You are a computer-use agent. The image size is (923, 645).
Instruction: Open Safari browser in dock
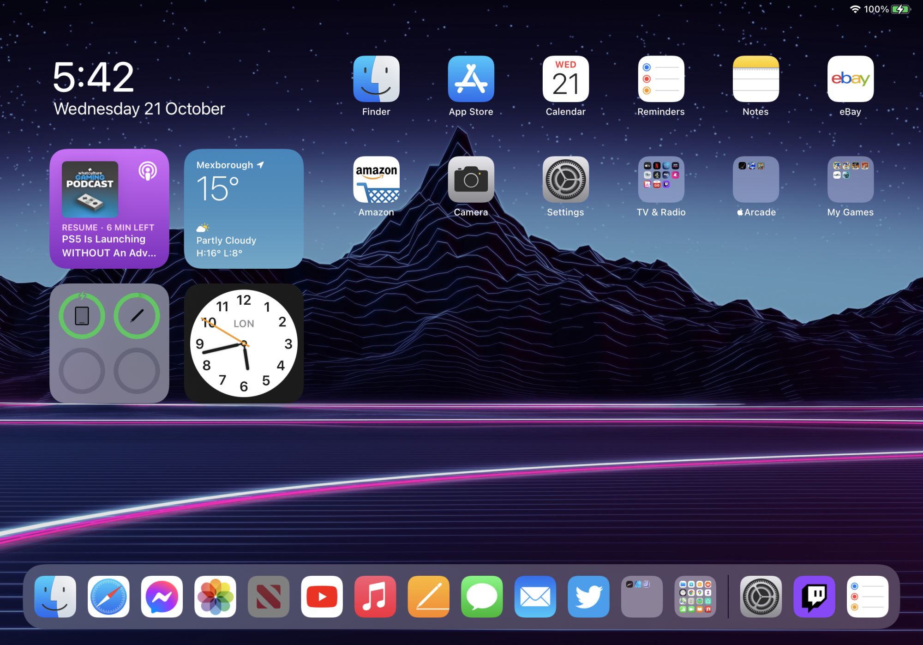pos(108,597)
